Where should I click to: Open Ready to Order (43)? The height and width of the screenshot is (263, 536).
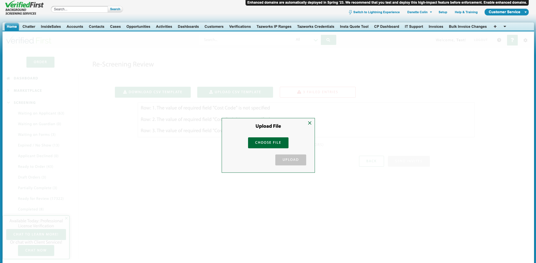coord(35,167)
